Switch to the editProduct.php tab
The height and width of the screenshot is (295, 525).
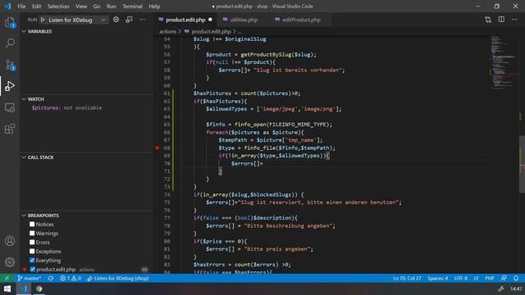point(301,20)
